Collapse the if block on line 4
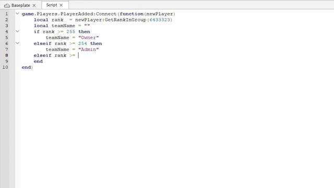Image resolution: width=334 pixels, height=188 pixels. (17, 31)
